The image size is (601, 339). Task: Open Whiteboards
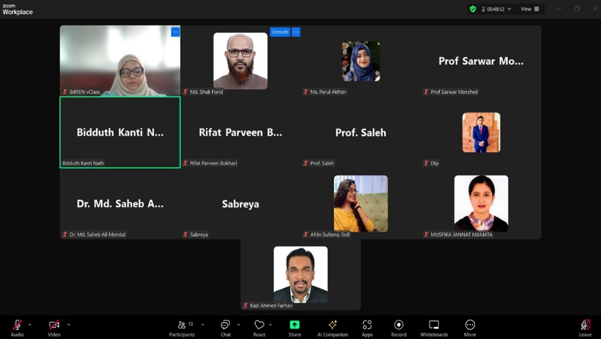pos(434,328)
